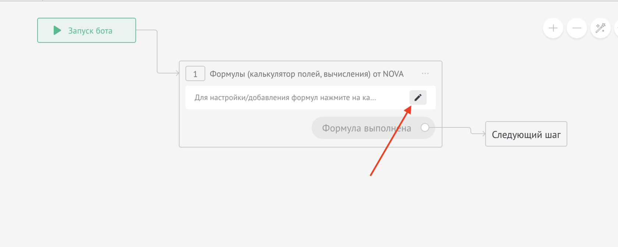Open the three-dots menu of the formula step

pos(425,74)
